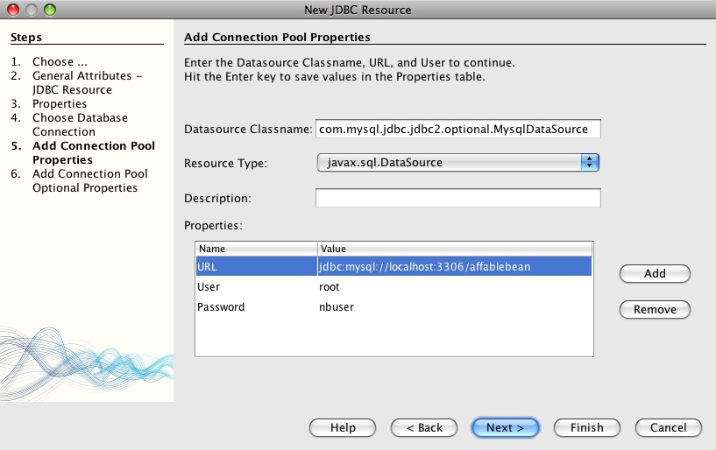Close the dialog with red window button
Viewport: 716px width, 450px height.
(13, 10)
